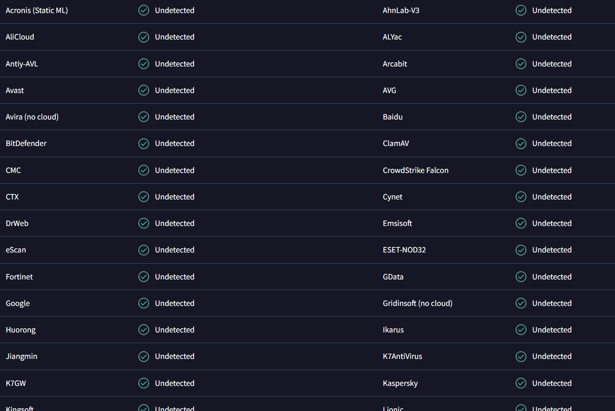Click the Undetected text beside Baidu
615x411 pixels.
point(552,117)
